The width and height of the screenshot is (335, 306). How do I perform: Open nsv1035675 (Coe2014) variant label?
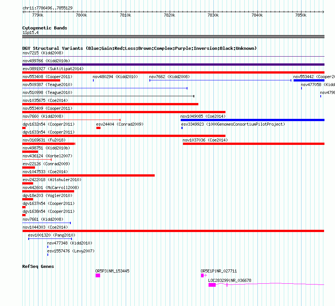click(45, 100)
